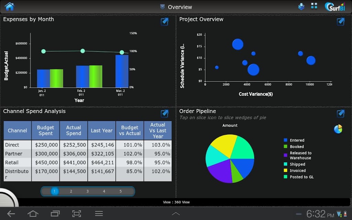Expand the bottom system bar up chevron
Image resolution: width=352 pixels, height=220 pixels.
tap(176, 214)
